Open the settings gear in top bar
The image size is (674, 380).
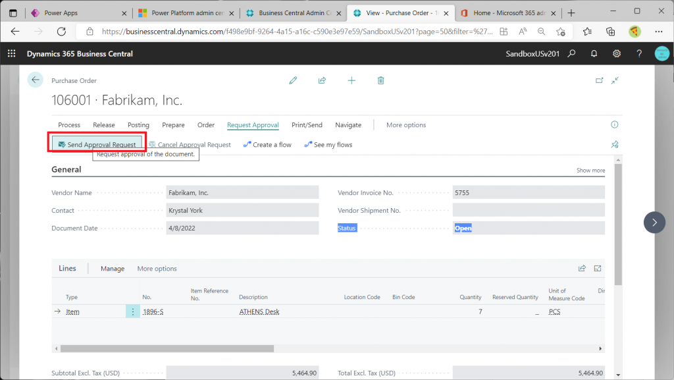(x=617, y=54)
